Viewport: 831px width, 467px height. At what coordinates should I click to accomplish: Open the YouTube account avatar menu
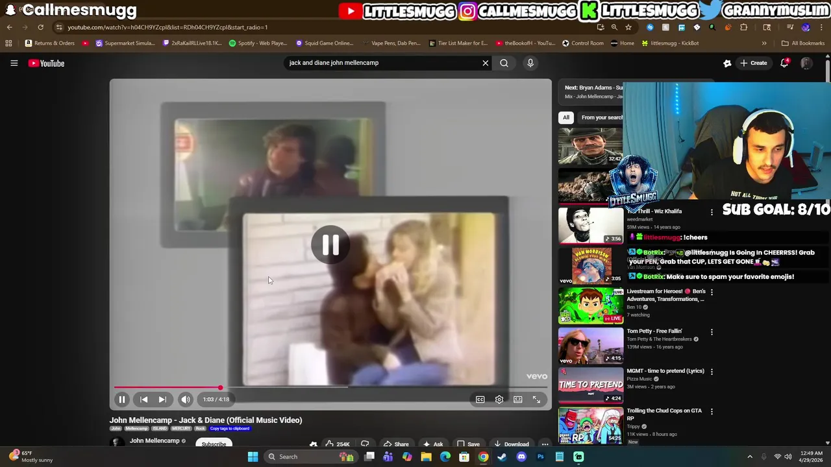tap(806, 63)
